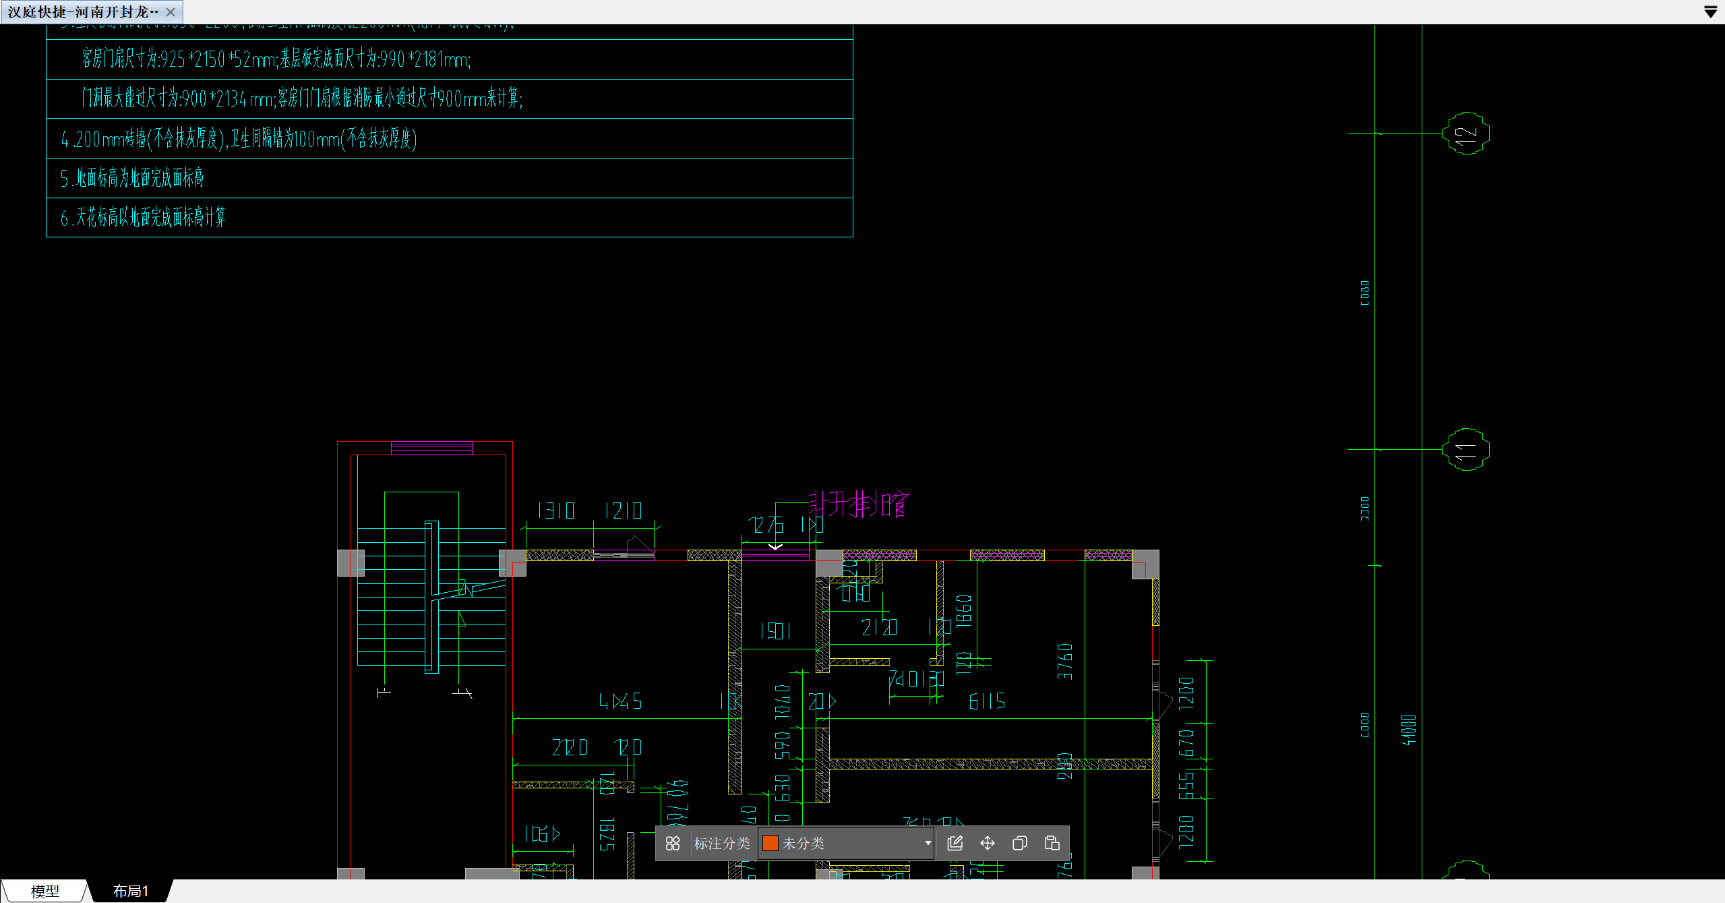Click the 6115 dimension text
1725x903 pixels.
coord(987,701)
